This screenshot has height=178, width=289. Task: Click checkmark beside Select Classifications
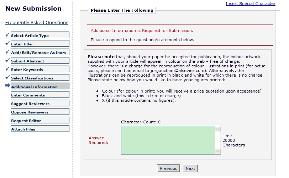tap(7, 77)
